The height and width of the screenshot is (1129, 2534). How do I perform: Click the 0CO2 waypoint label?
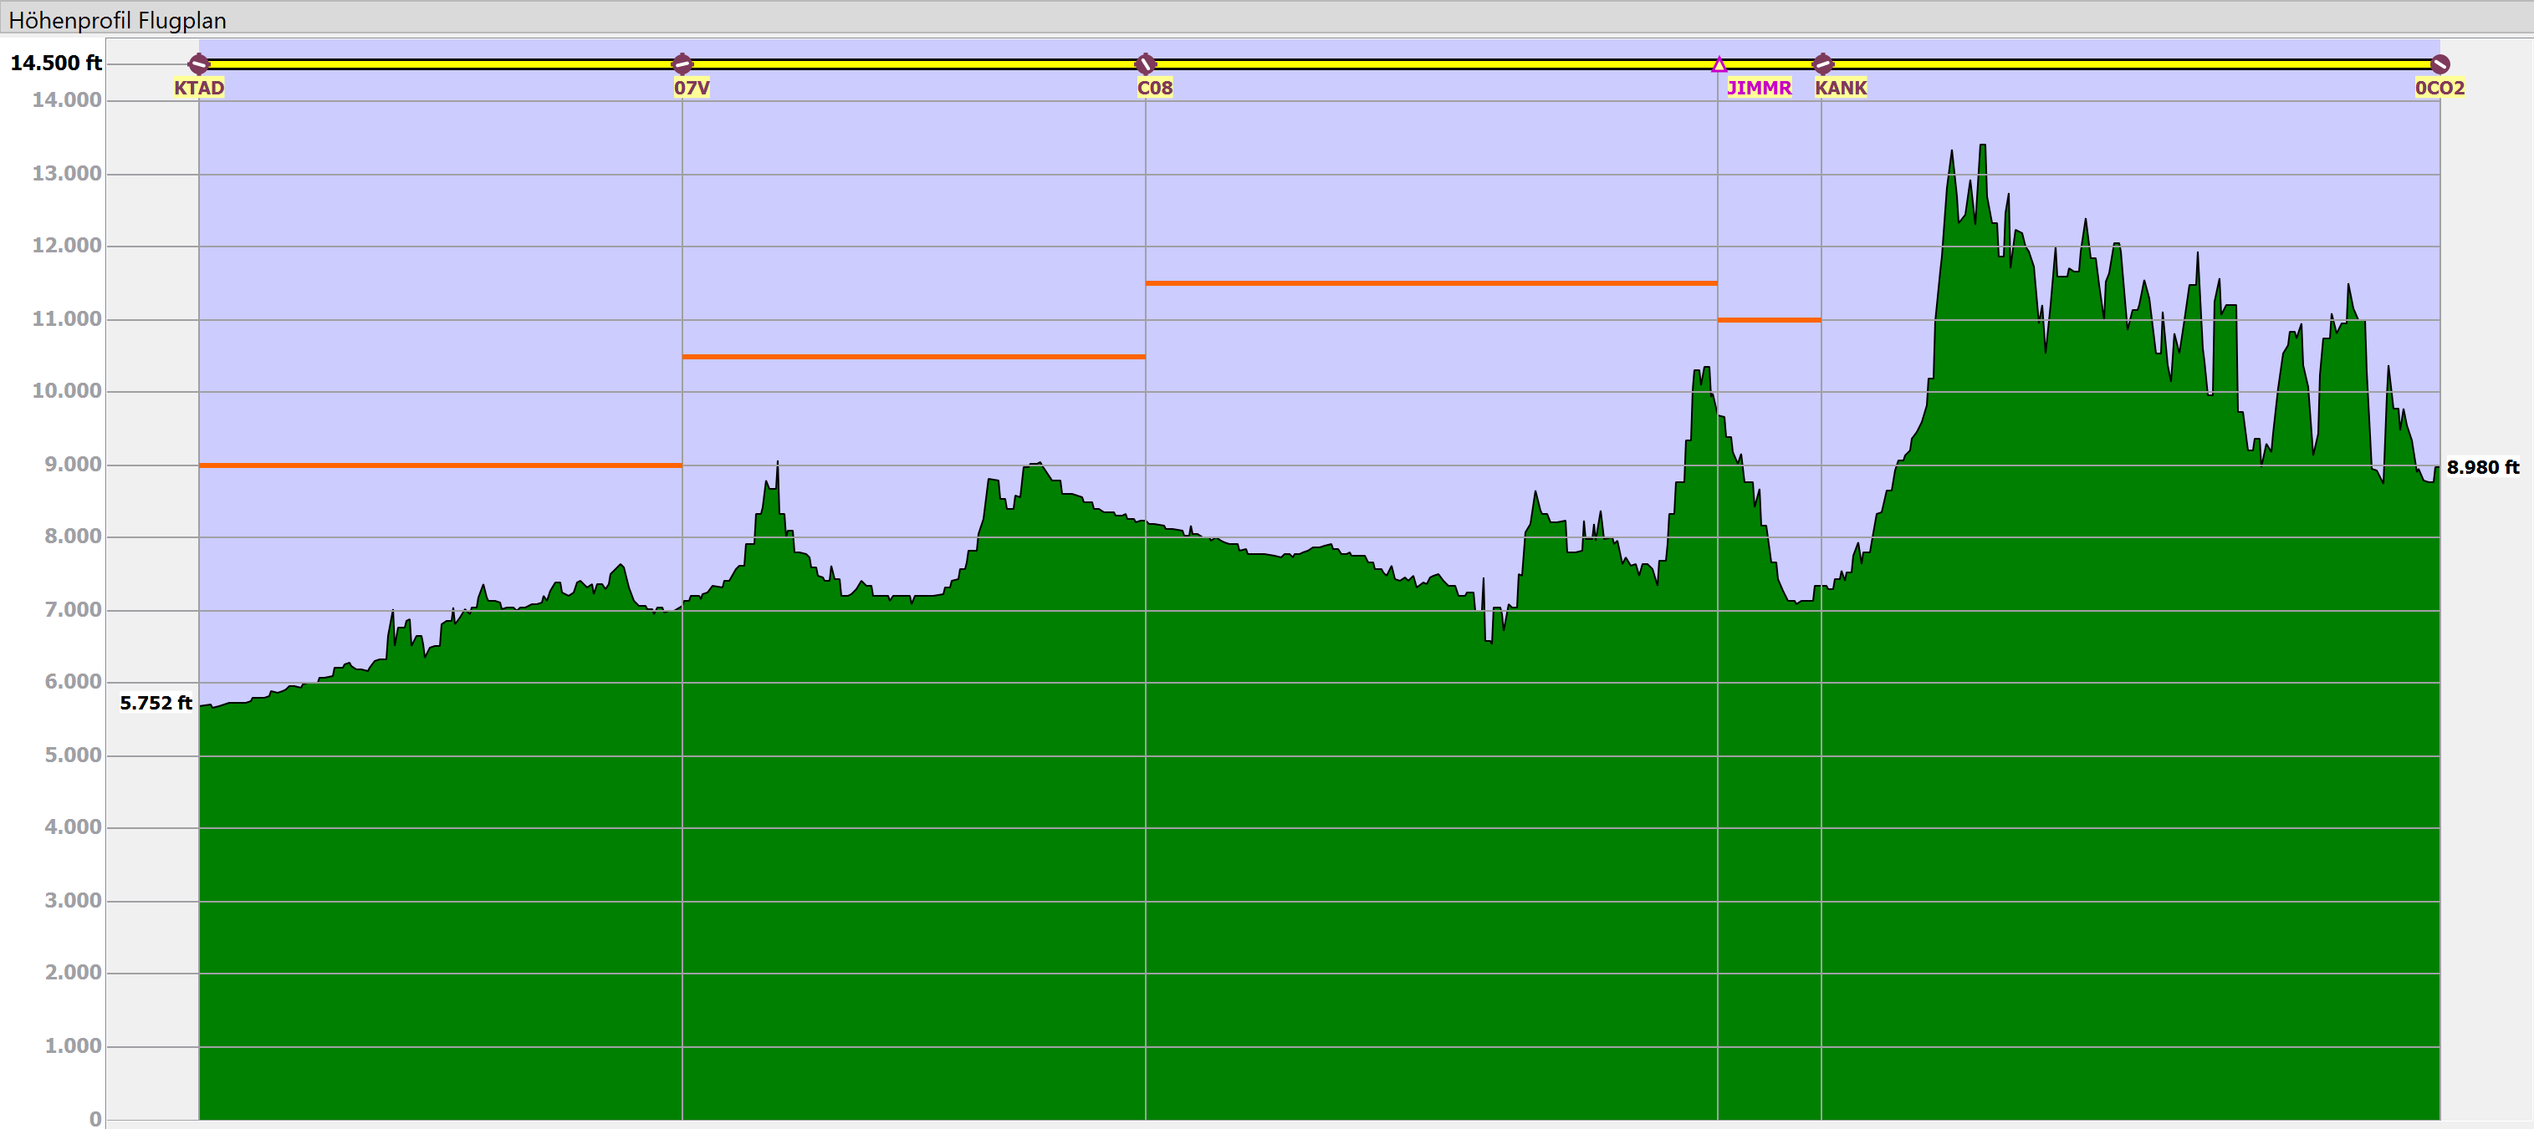(x=2439, y=88)
